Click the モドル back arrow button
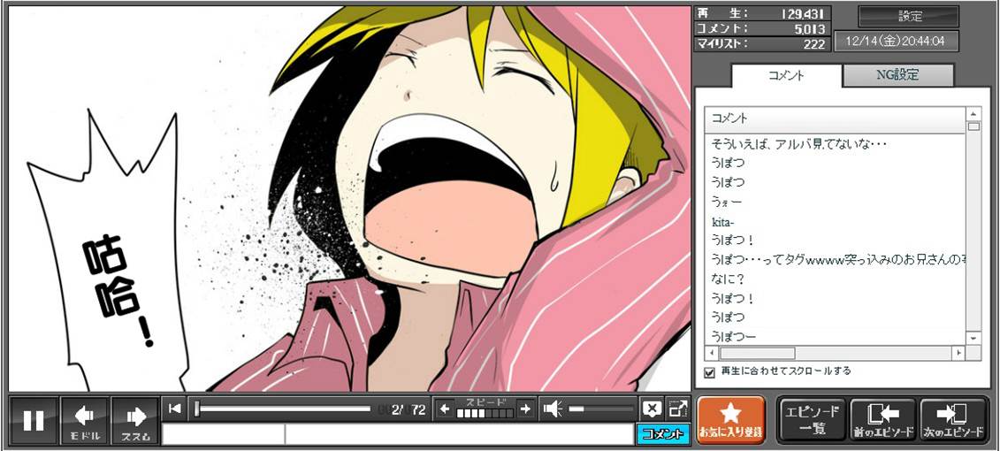 pyautogui.click(x=85, y=421)
